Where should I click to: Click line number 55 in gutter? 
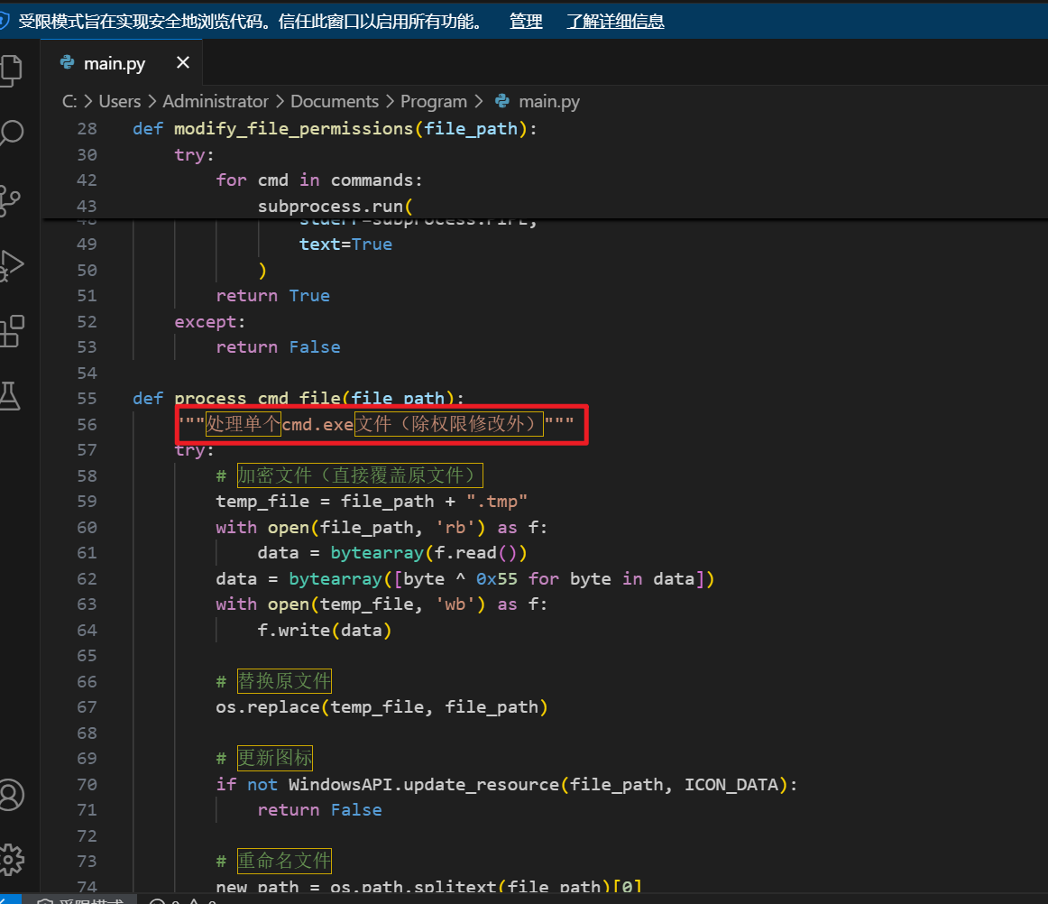[87, 399]
